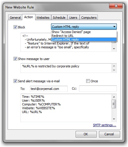
Task: Open the Users tab
Action: coord(73,18)
